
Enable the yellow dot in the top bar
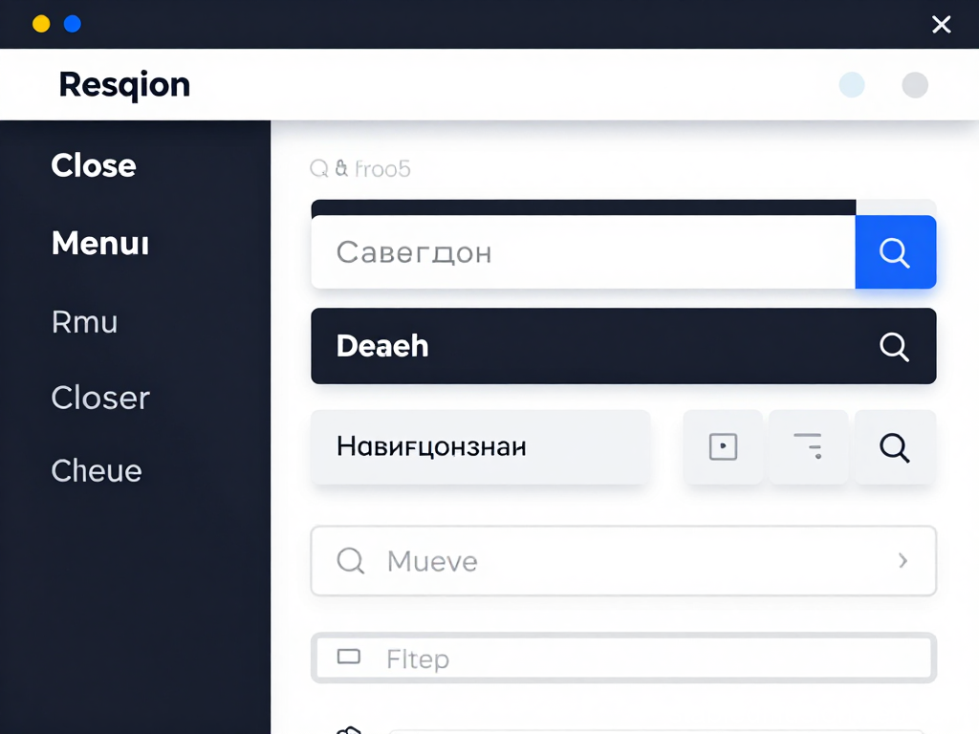coord(40,24)
